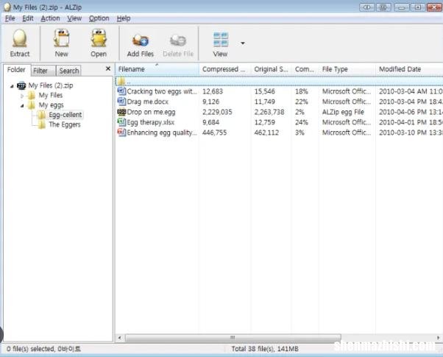The height and width of the screenshot is (357, 443).
Task: Select the My Files (2).zip root label
Action: point(51,85)
